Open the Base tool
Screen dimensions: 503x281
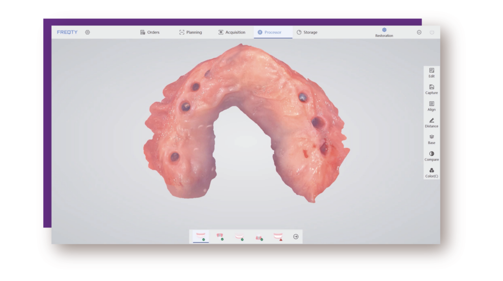tap(431, 140)
